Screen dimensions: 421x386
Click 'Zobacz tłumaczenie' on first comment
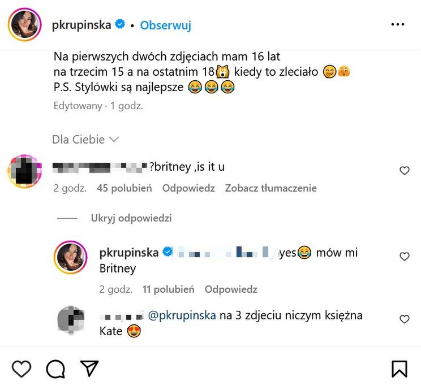coord(270,188)
